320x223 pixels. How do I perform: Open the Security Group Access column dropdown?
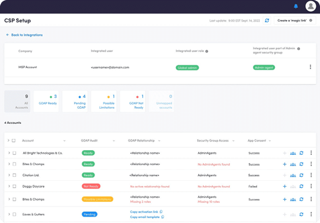tap(233, 141)
